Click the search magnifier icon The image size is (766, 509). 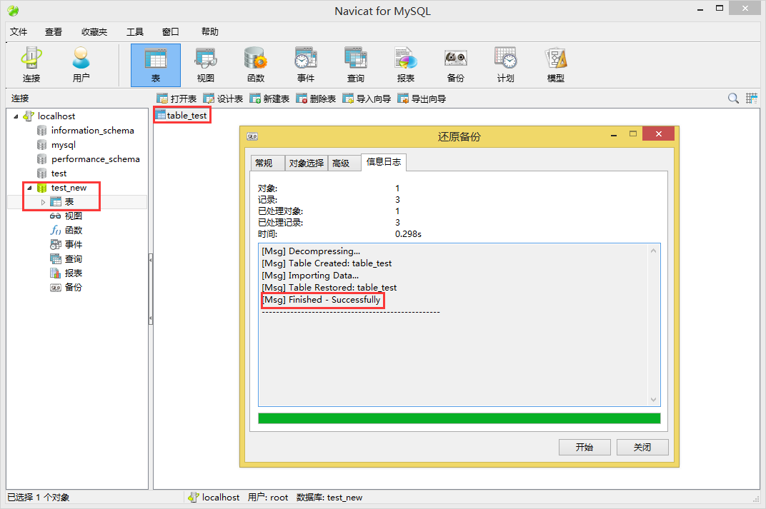tap(733, 98)
